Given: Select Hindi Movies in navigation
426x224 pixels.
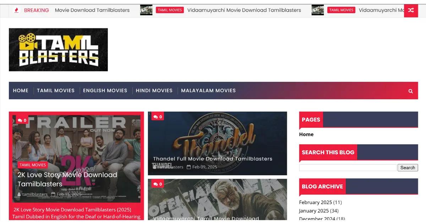Looking at the screenshot, I should pyautogui.click(x=154, y=91).
